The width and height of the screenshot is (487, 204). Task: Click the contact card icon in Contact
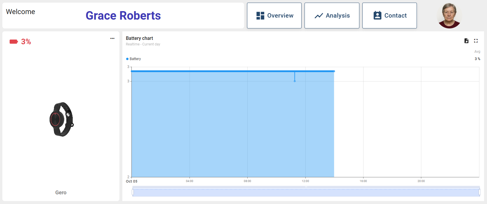[x=377, y=16]
